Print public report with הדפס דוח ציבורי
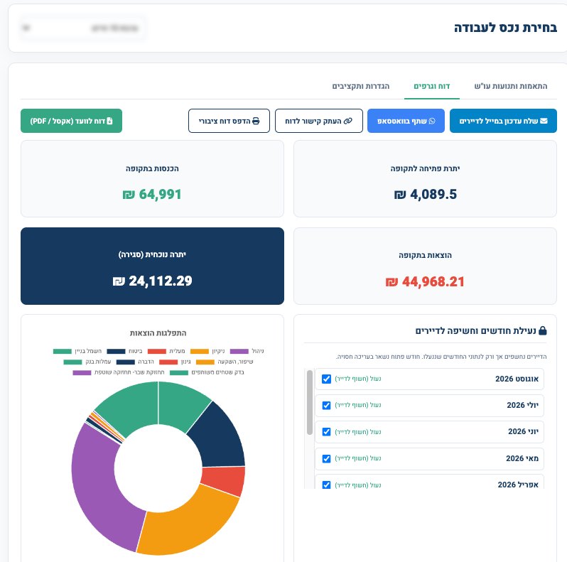Viewport: 567px width, 562px height. click(x=229, y=121)
